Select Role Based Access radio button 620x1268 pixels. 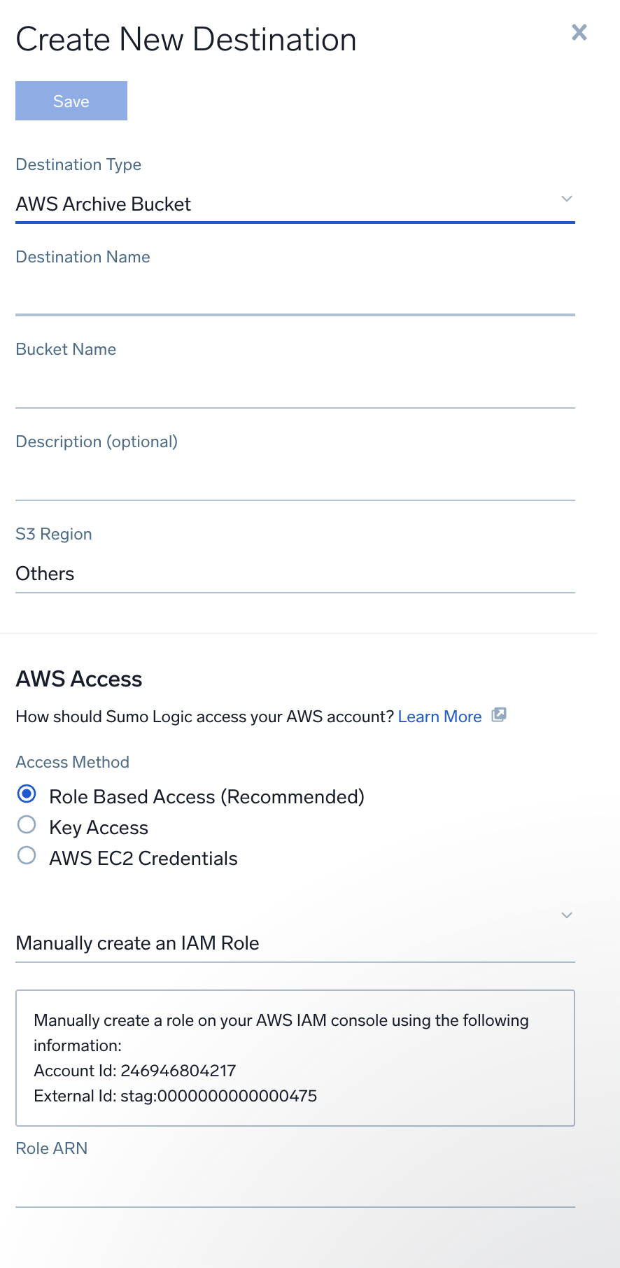click(x=27, y=794)
